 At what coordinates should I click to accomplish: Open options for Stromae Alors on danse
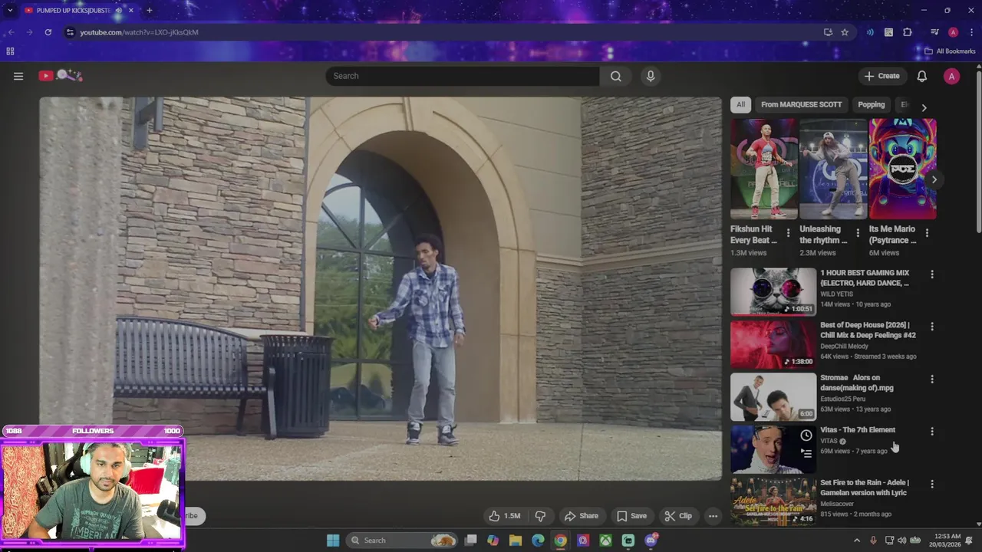pos(932,379)
